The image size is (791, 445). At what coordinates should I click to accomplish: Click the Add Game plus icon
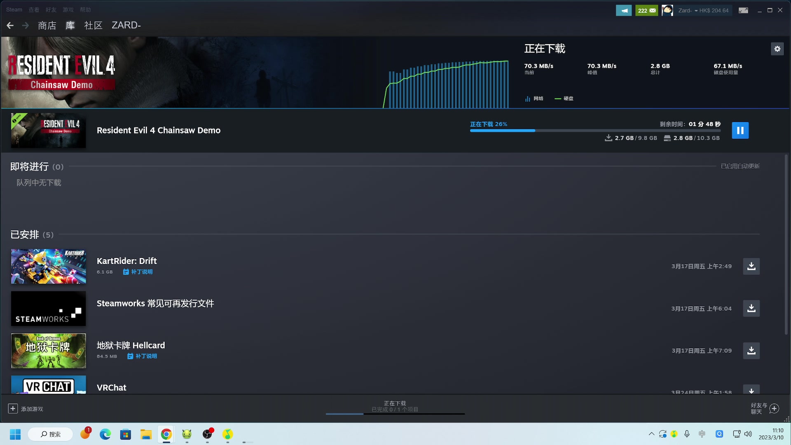pyautogui.click(x=13, y=409)
